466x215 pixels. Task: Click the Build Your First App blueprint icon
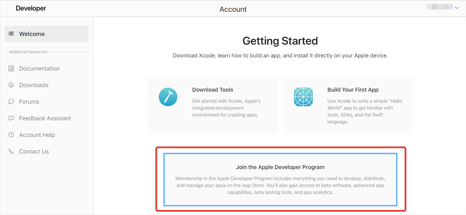click(x=303, y=97)
